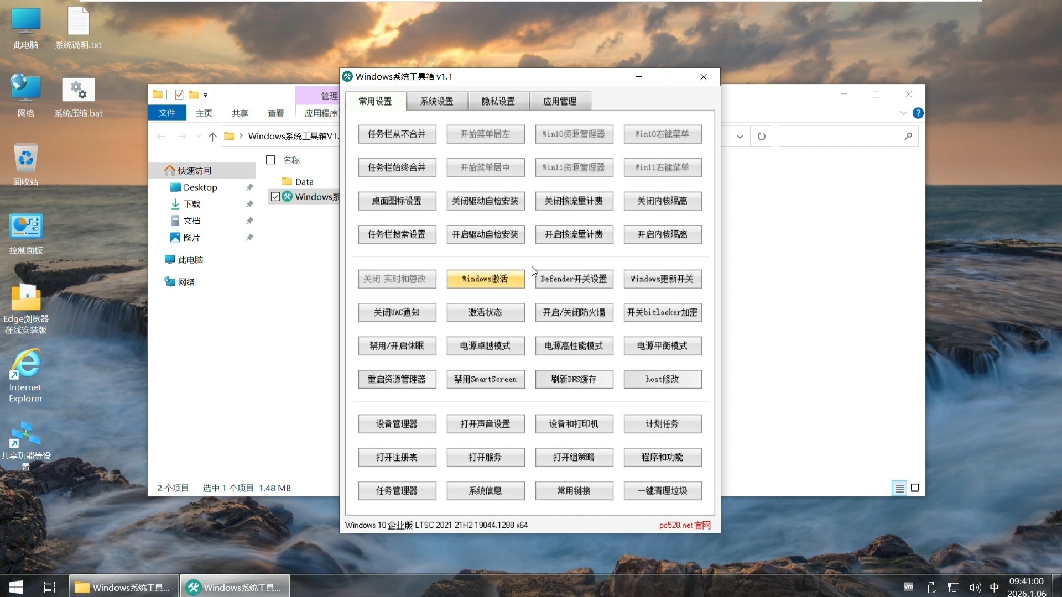Open recent locations dropdown in Explorer
The image size is (1062, 597).
click(x=199, y=137)
